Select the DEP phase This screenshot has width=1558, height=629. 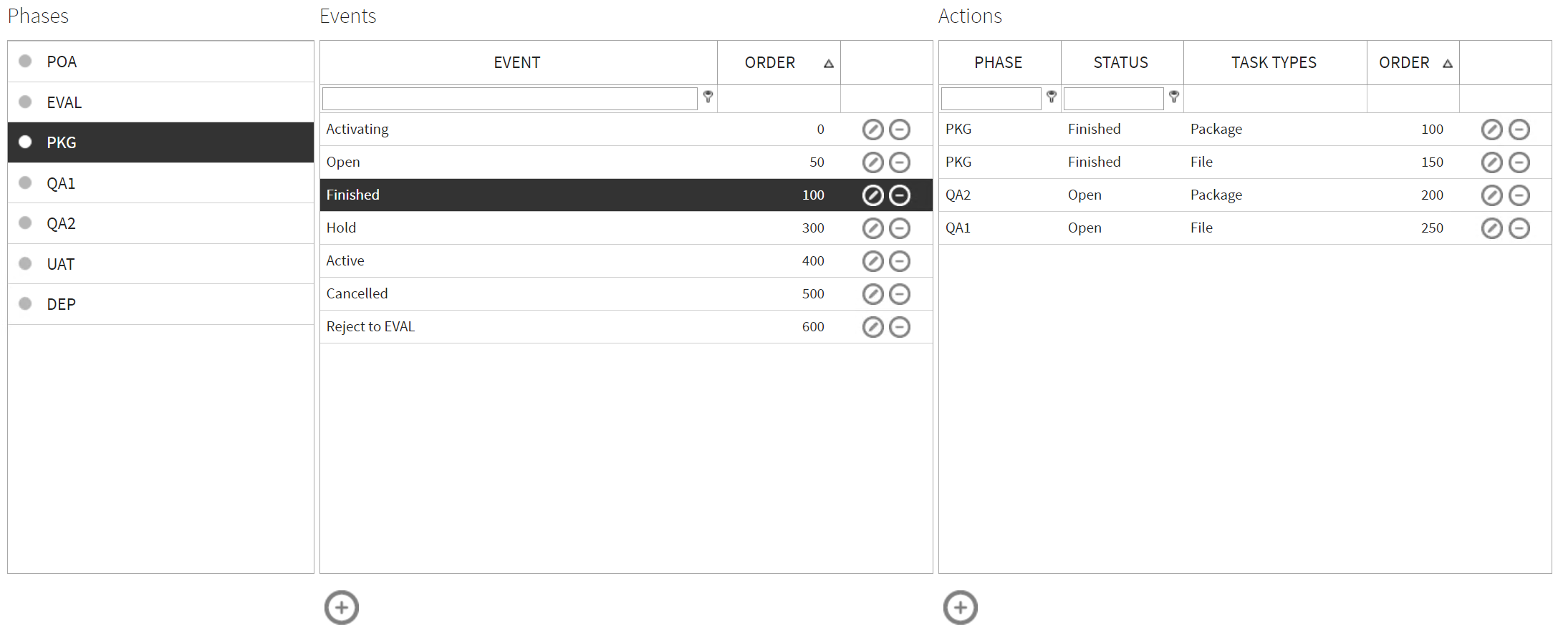click(160, 304)
